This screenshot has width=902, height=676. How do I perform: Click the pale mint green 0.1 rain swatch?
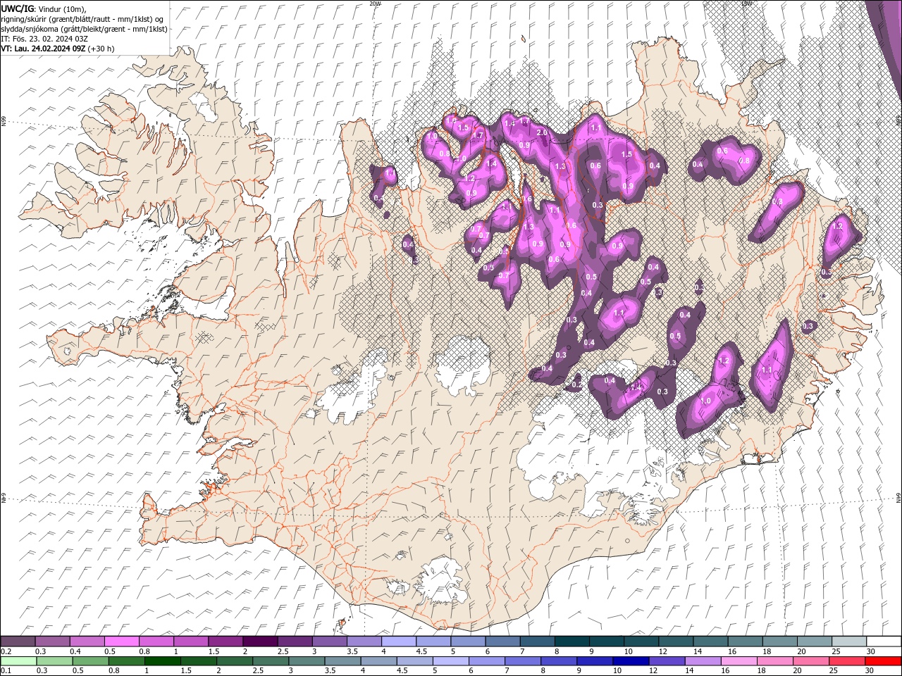tap(18, 661)
